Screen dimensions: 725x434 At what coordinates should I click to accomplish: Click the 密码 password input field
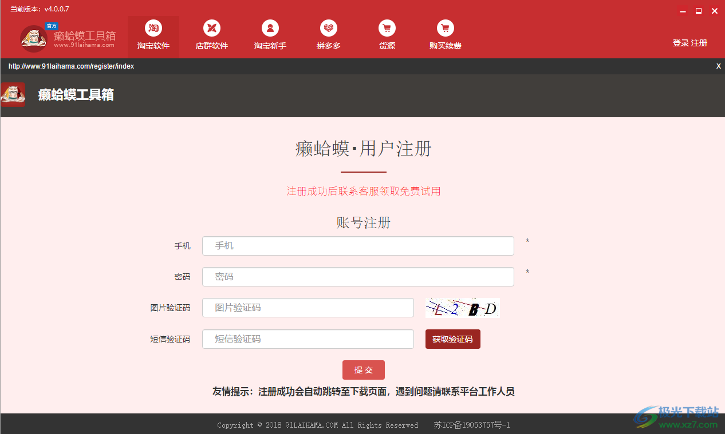pyautogui.click(x=358, y=276)
